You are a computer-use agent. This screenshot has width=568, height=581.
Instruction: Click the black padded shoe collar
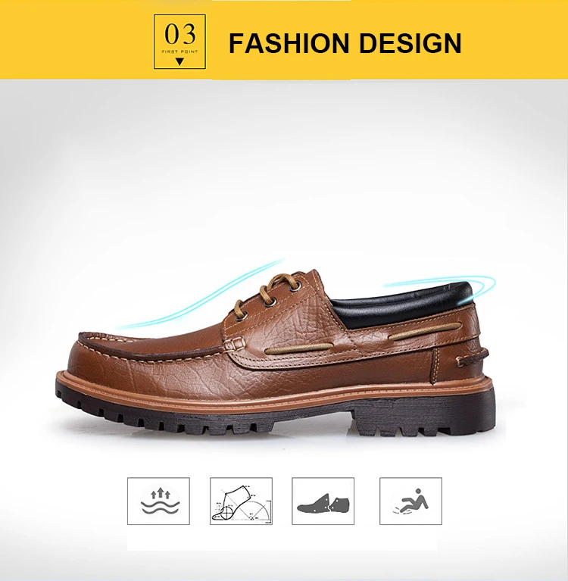[404, 304]
